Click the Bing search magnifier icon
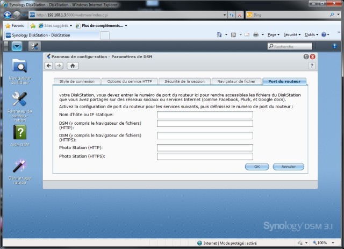The height and width of the screenshot is (249, 344). coord(332,15)
